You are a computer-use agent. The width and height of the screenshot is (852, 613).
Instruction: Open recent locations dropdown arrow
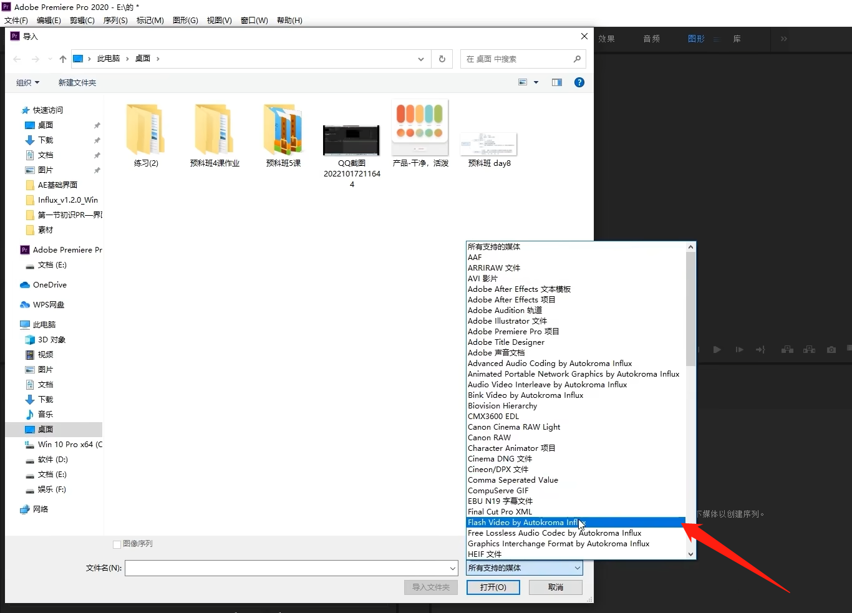50,59
